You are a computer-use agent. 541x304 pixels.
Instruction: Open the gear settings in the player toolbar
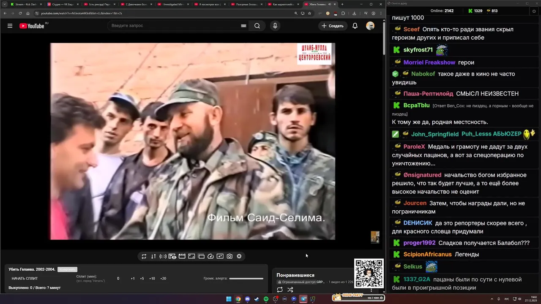click(x=239, y=256)
